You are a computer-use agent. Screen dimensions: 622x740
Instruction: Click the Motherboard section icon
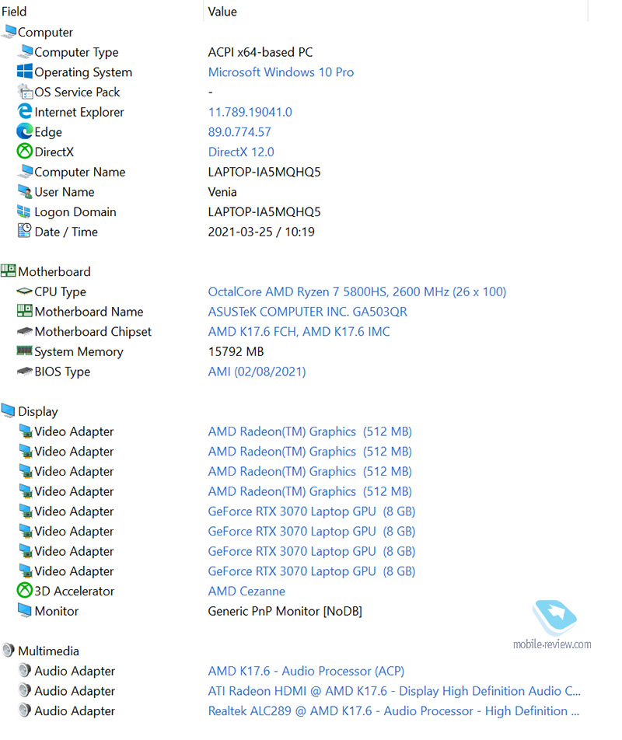pyautogui.click(x=9, y=271)
